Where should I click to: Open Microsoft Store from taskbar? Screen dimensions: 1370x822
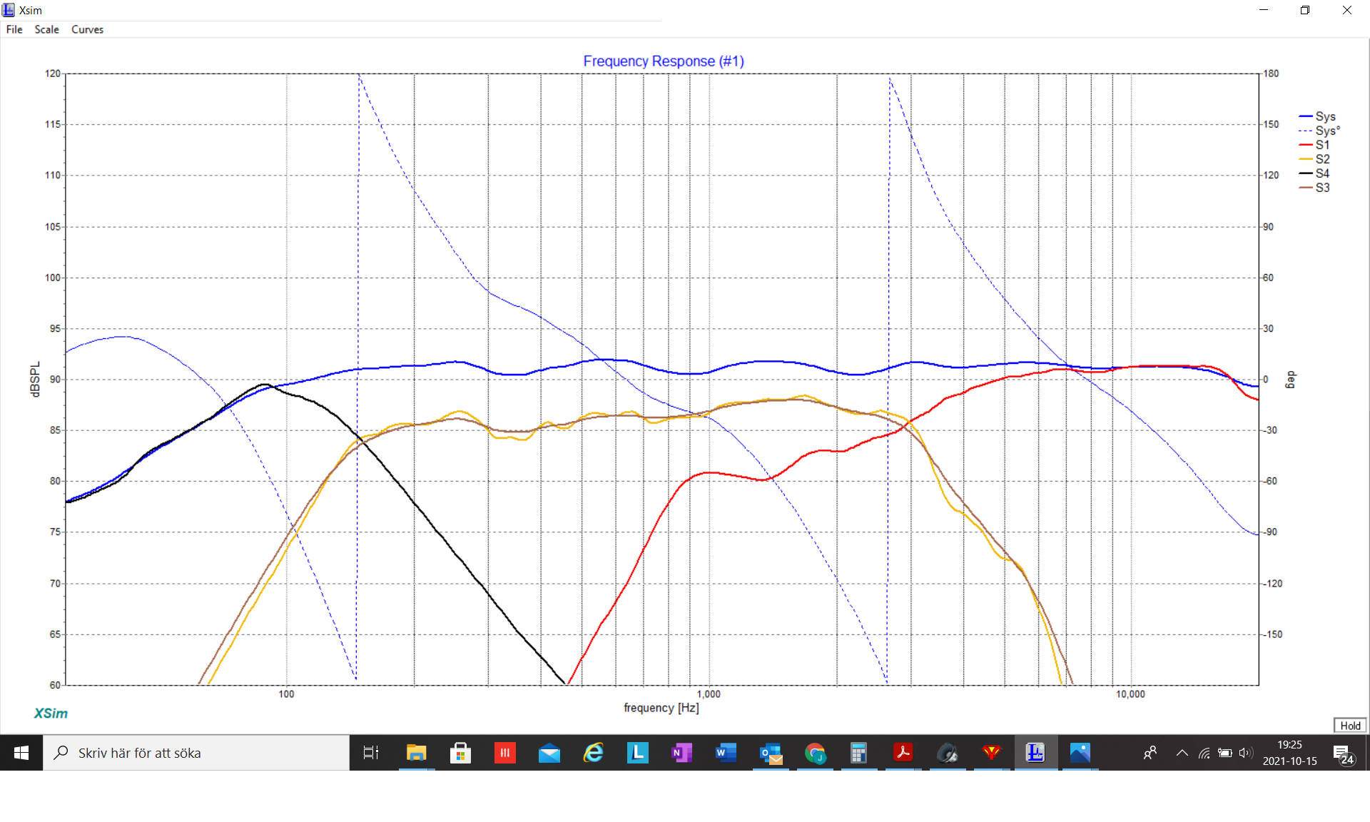tap(460, 753)
